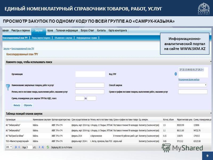Click Displaying 801 to 4 of 4 items text
This screenshot has width=213, height=160.
(62, 147)
